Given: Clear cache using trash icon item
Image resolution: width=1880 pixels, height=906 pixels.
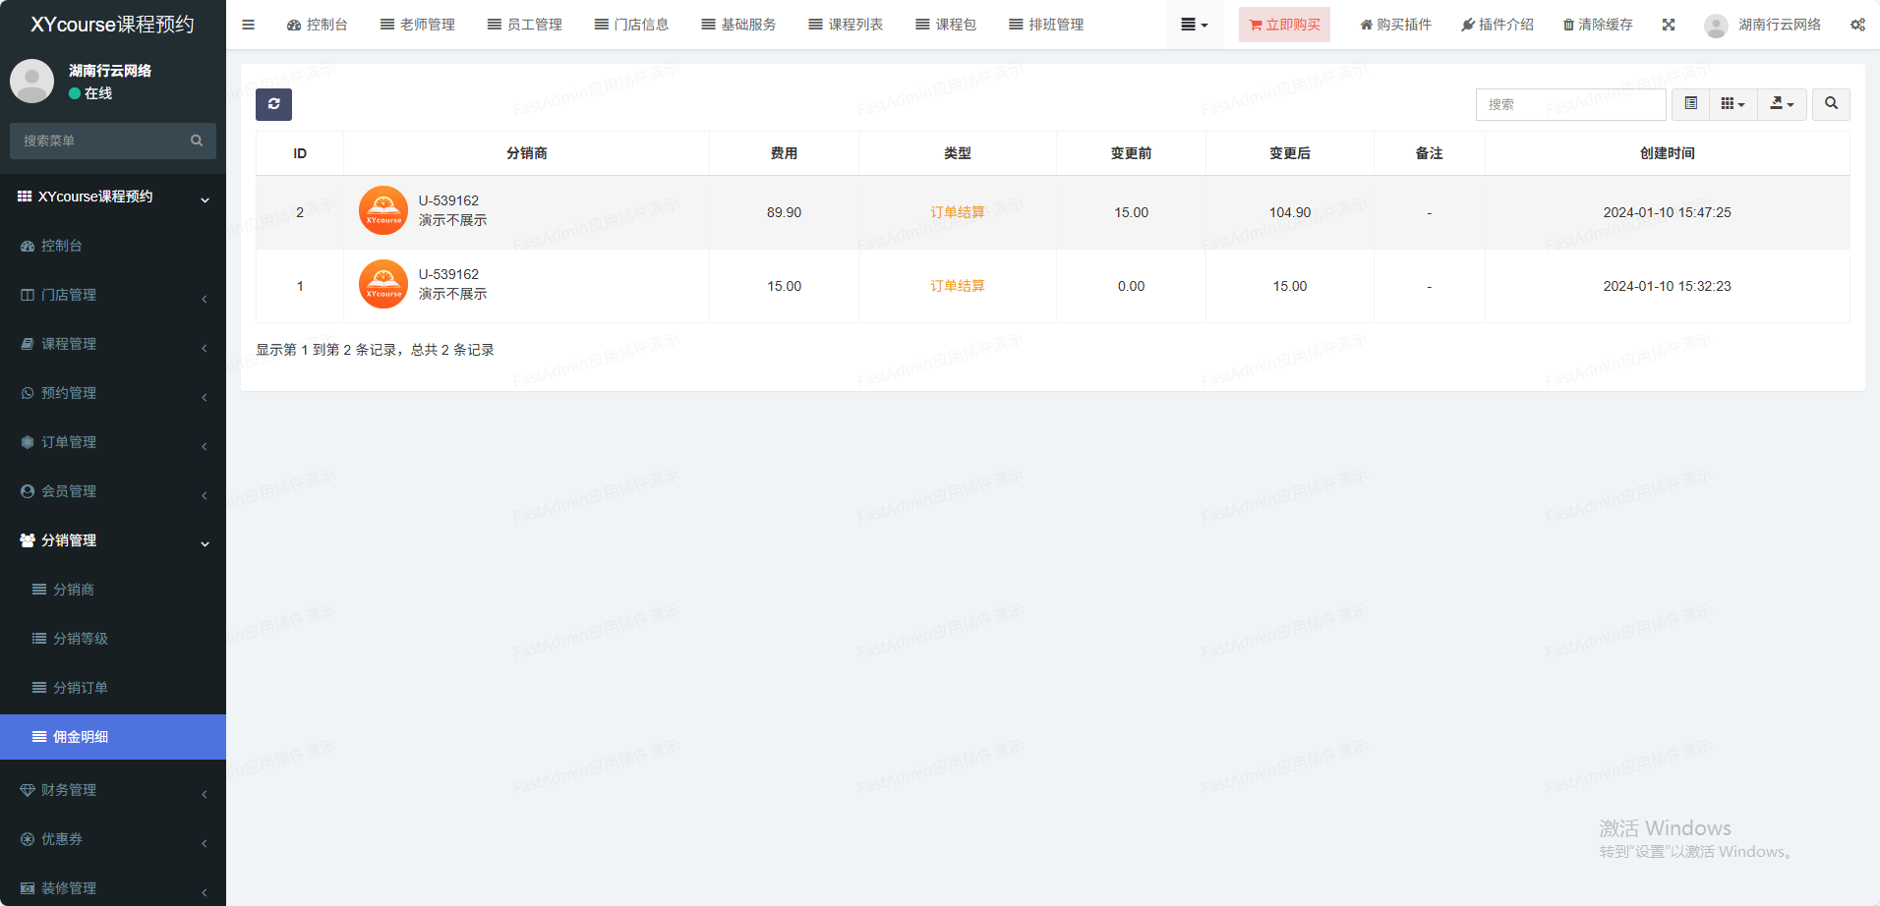Looking at the screenshot, I should pyautogui.click(x=1598, y=25).
